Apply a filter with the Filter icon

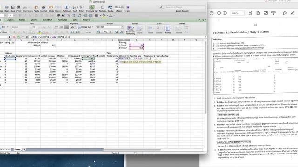[x=81, y=7]
